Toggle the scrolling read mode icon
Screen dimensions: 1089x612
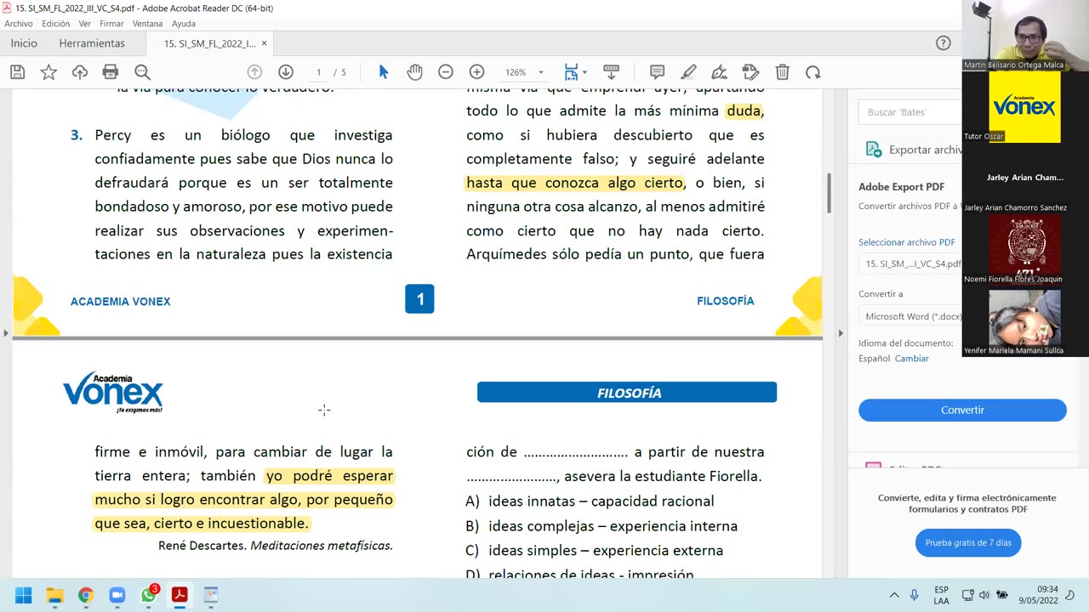point(611,72)
